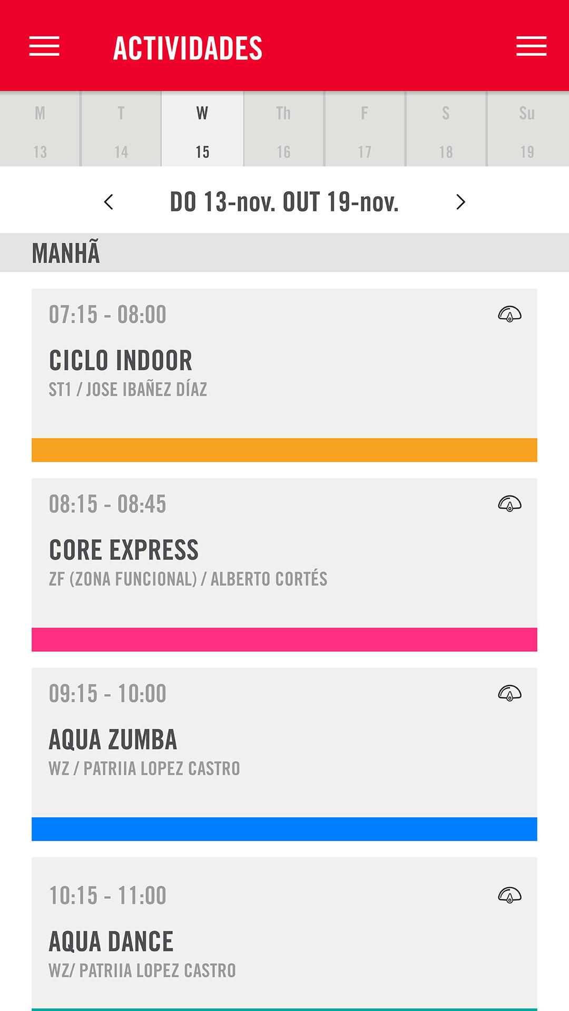Screen dimensions: 569x1011
Task: Open the left hamburger menu
Action: click(44, 46)
